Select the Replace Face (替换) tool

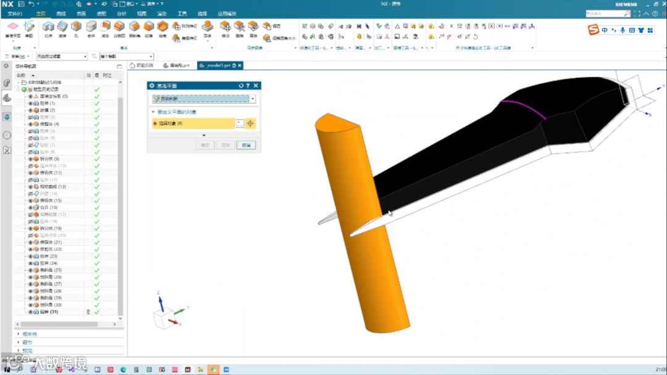pos(253,28)
